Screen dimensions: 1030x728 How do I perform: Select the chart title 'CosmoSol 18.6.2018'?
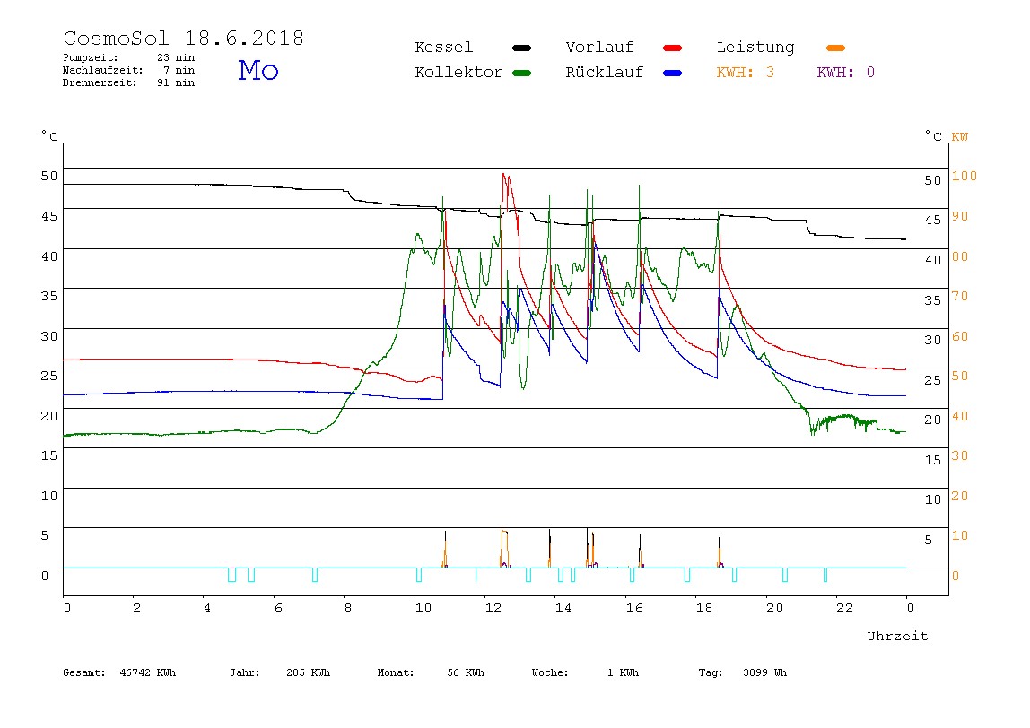click(x=184, y=38)
